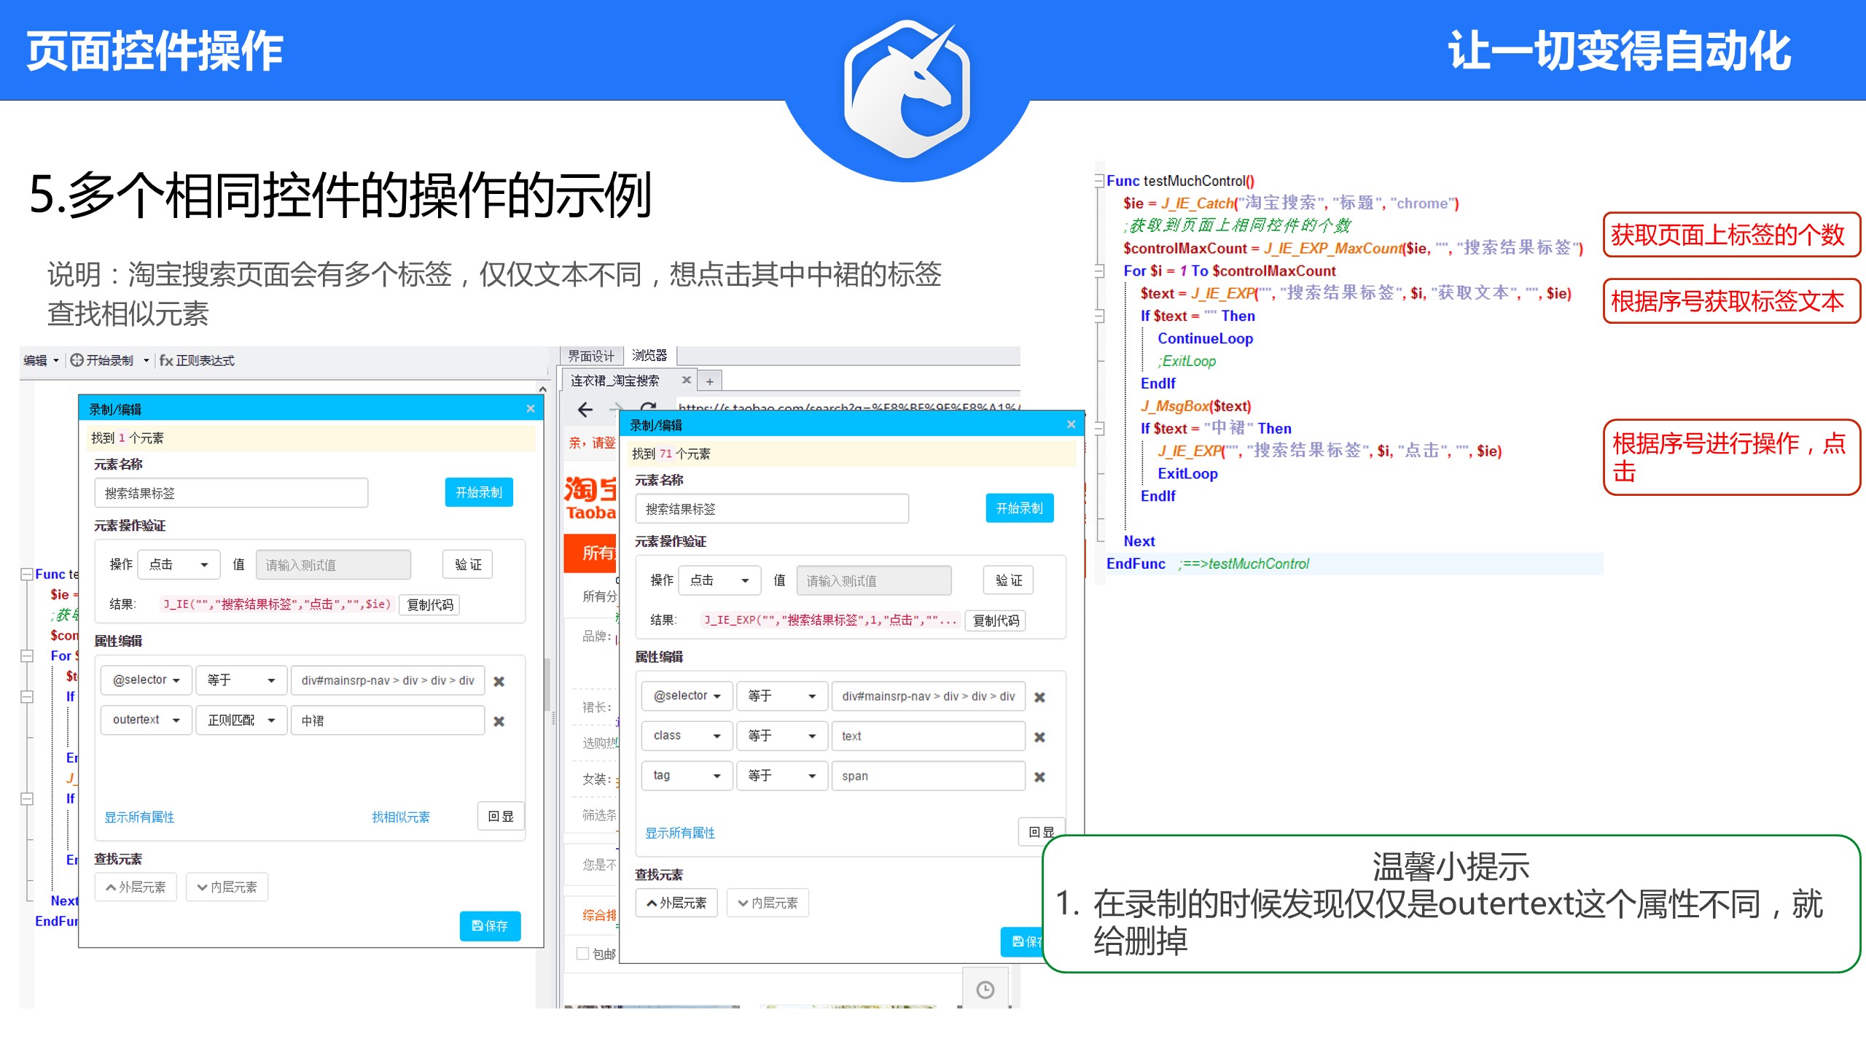This screenshot has height=1050, width=1866.
Task: Add a new browser tab with the plus icon
Action: pyautogui.click(x=709, y=381)
